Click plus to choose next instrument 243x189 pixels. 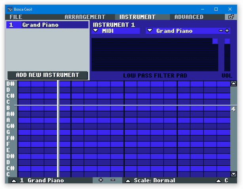(x=227, y=31)
